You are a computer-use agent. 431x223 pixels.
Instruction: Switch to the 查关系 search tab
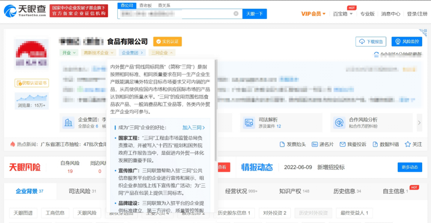(x=164, y=5)
